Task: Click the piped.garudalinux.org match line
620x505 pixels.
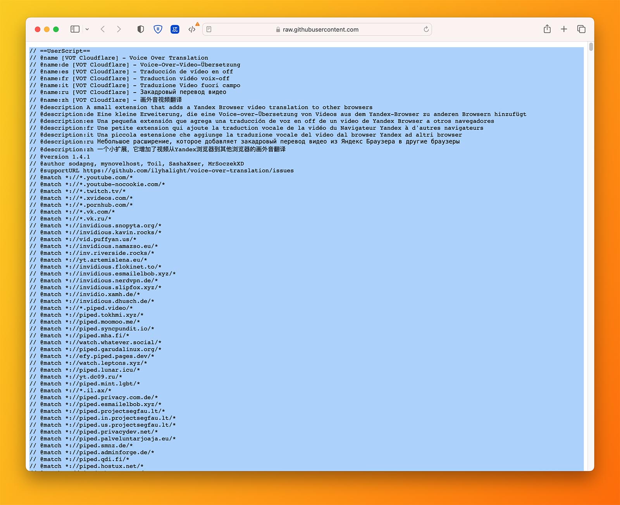Action: 96,350
